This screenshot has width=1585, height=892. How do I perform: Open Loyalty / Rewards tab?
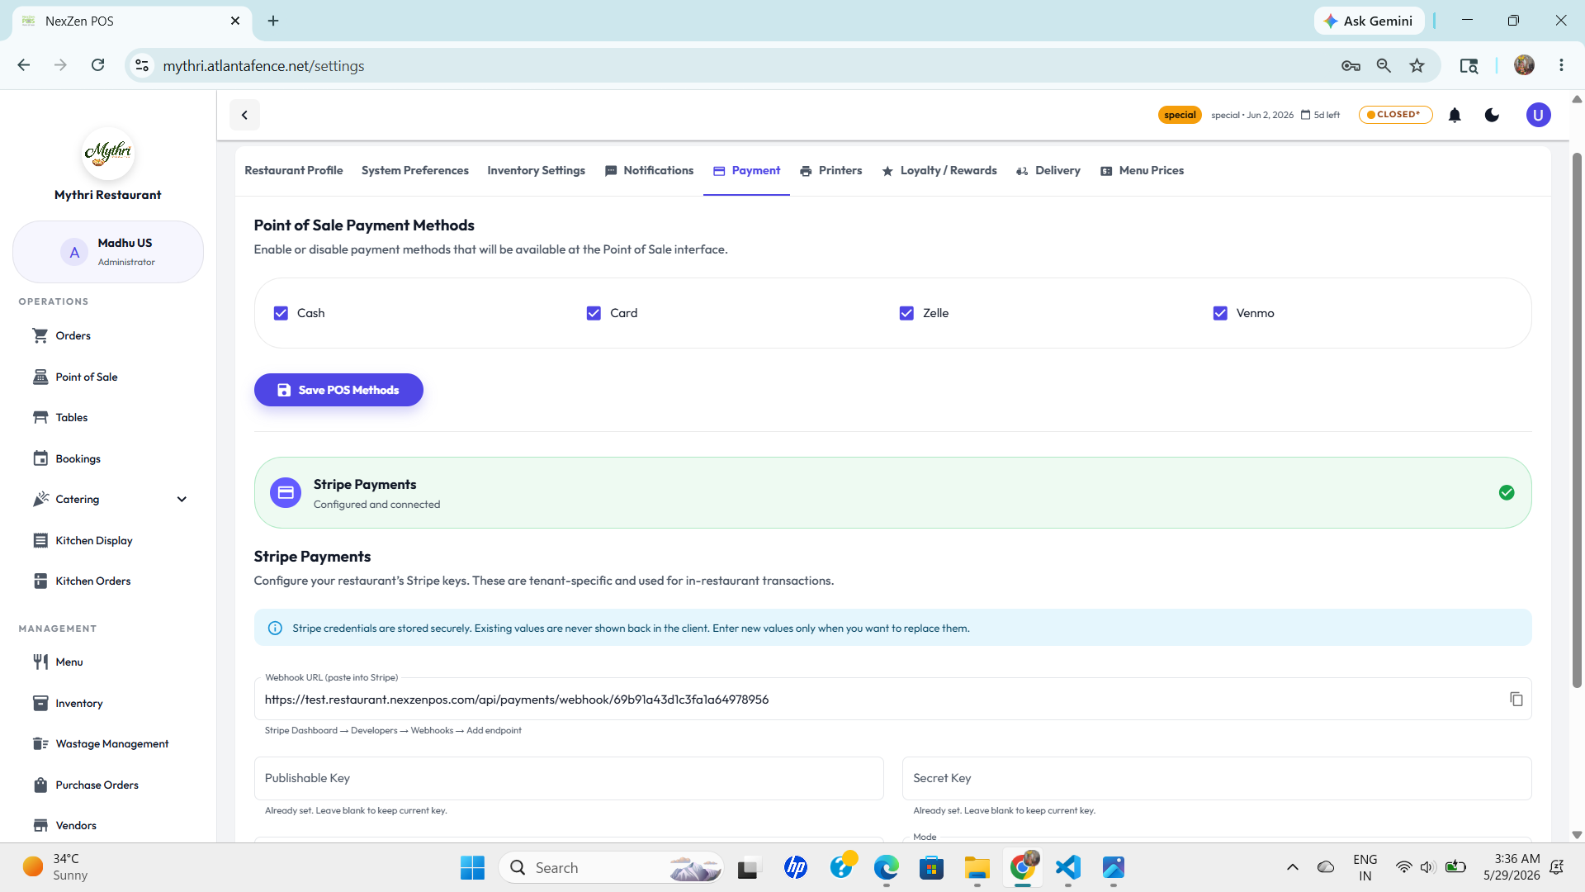pos(939,170)
